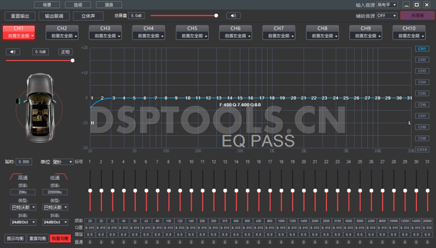This screenshot has height=248, width=436.
Task: Select the CH5 indicator beside the graph
Action: (421, 93)
